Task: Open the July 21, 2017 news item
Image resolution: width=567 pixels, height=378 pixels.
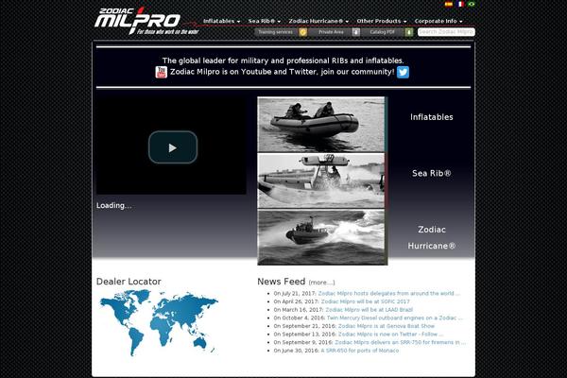Action: tap(389, 293)
